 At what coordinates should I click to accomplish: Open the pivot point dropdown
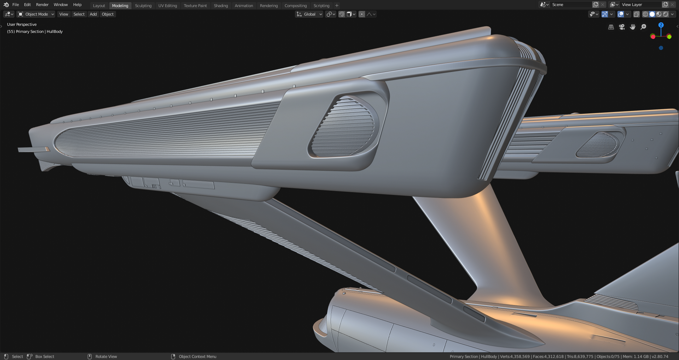coord(331,14)
